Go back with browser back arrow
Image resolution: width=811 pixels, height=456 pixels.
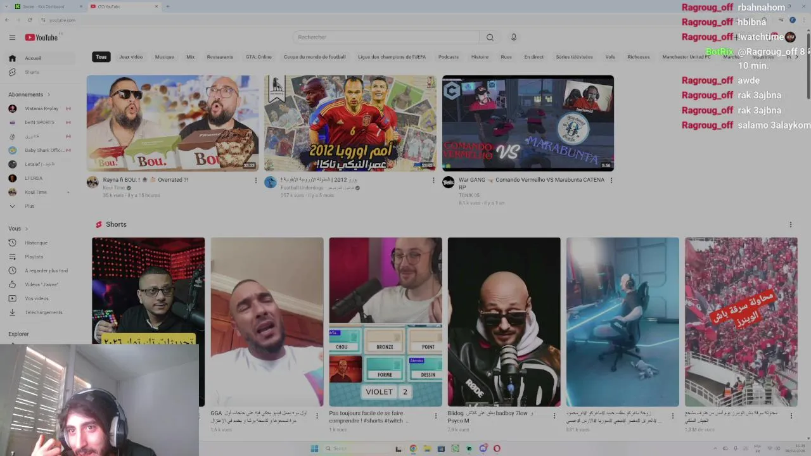8,20
